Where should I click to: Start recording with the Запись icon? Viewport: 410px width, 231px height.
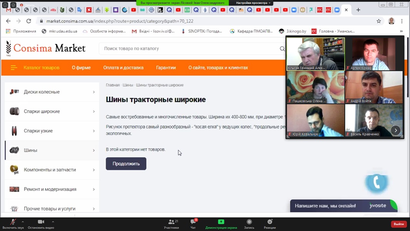[x=249, y=222]
